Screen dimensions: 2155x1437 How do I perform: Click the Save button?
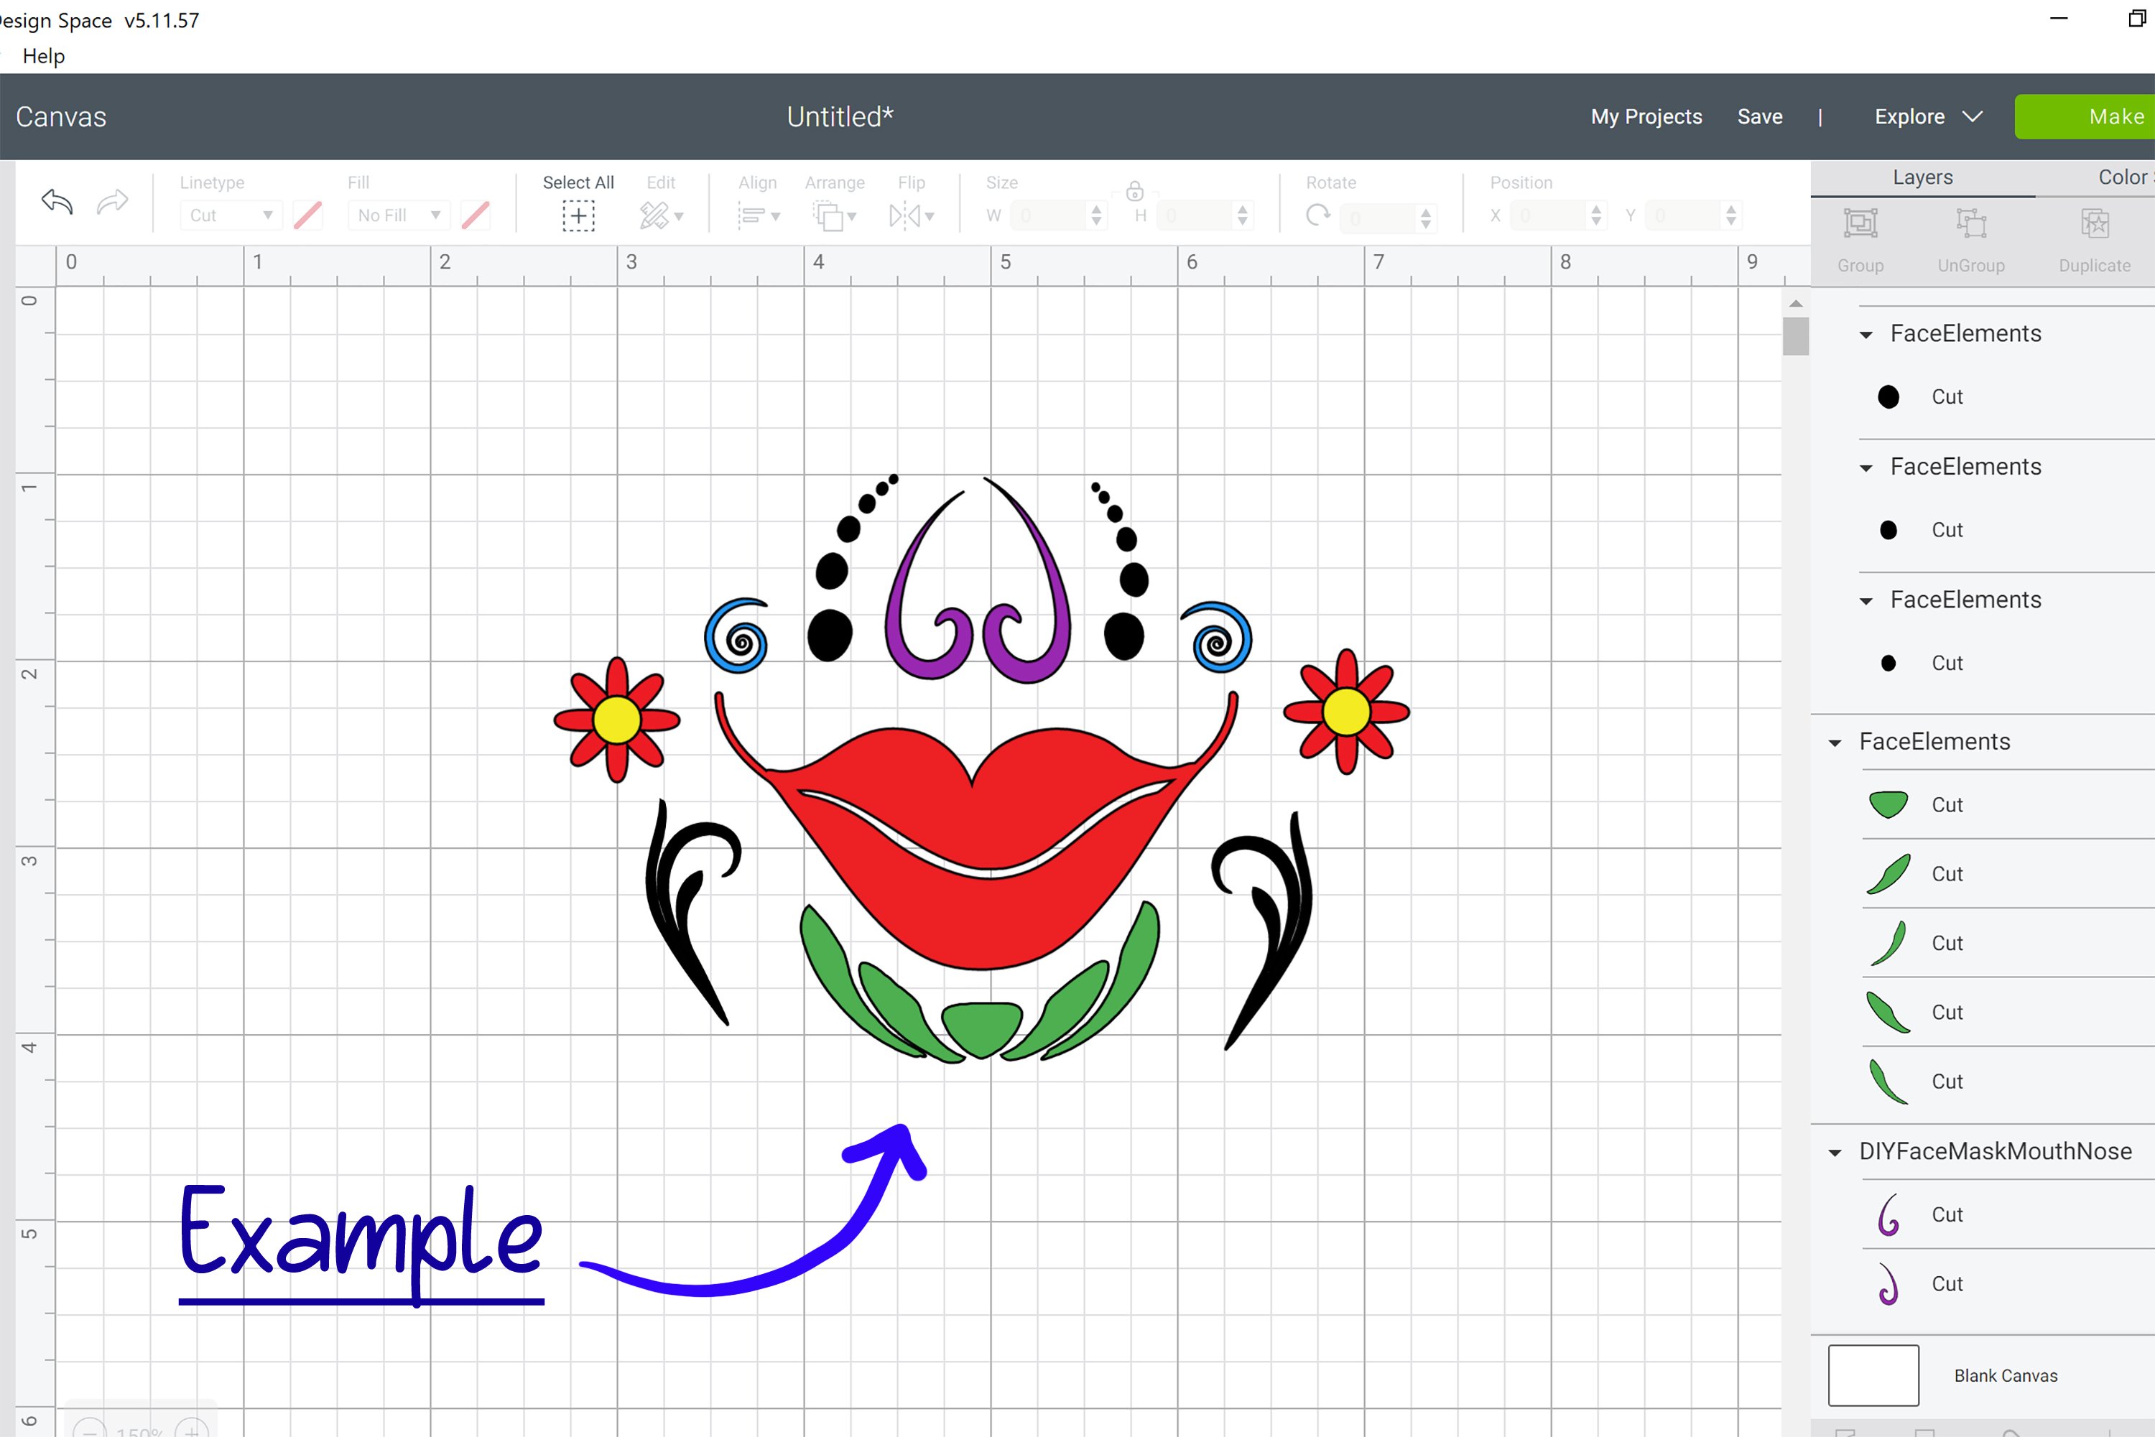tap(1759, 116)
